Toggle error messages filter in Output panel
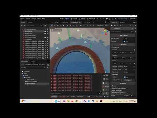This screenshot has width=157, height=118. (105, 87)
